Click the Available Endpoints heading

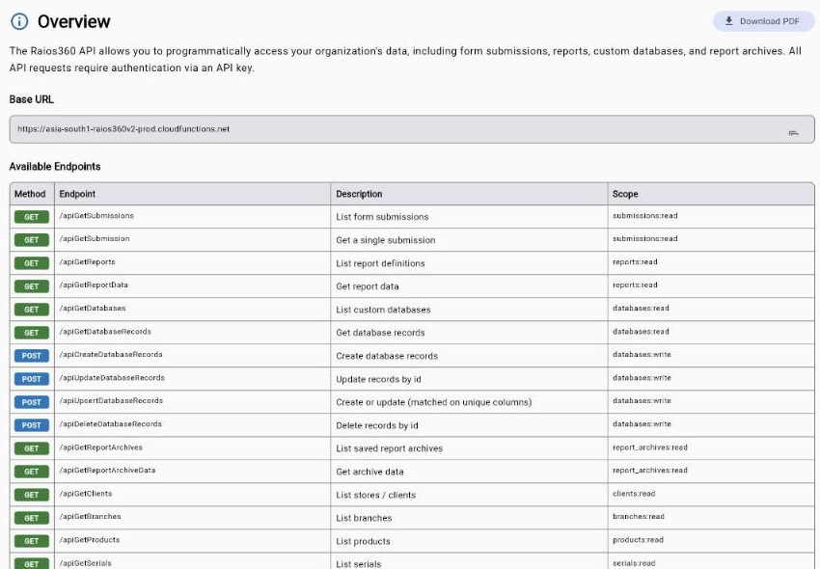click(x=55, y=166)
